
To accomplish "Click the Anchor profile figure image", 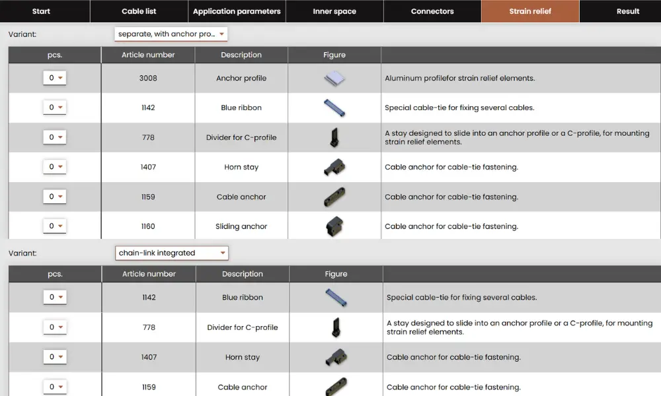I will 334,79.
